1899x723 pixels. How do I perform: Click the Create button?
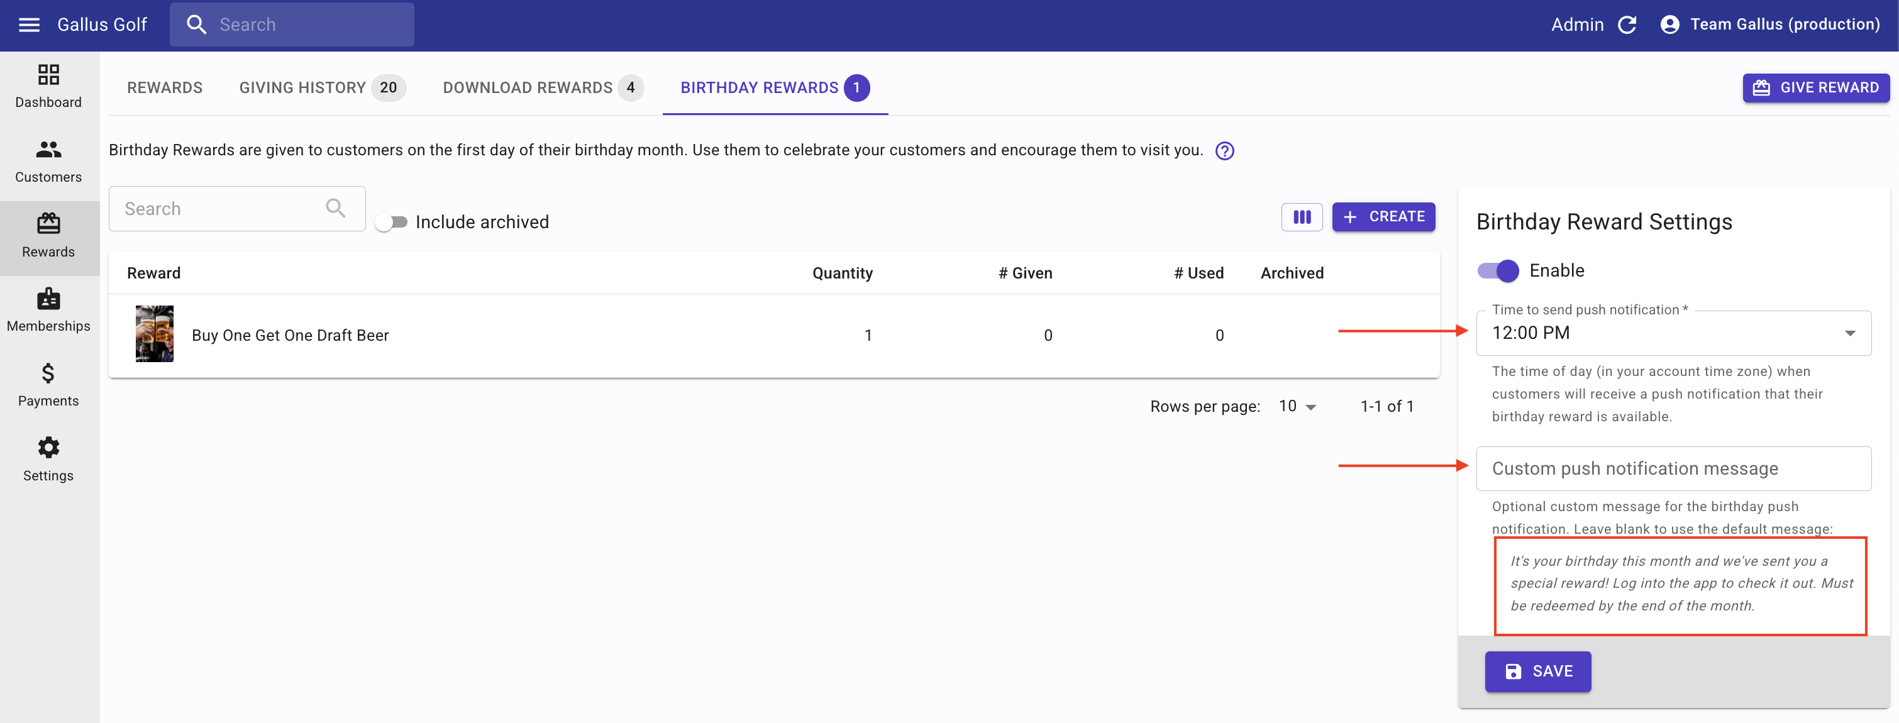(1383, 217)
